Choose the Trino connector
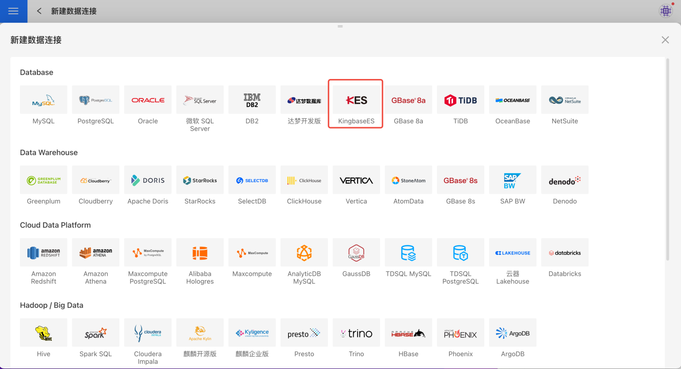681x369 pixels. coord(356,333)
